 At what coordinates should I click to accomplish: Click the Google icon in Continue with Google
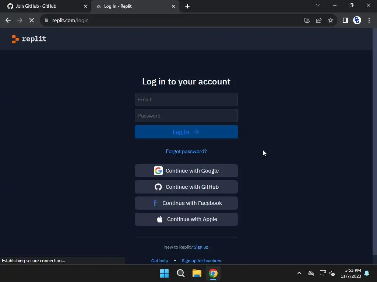point(158,171)
